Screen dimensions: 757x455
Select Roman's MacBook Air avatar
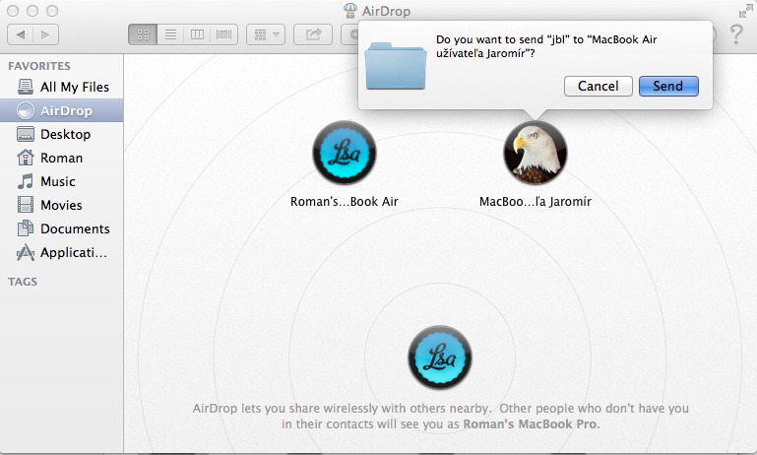[345, 153]
